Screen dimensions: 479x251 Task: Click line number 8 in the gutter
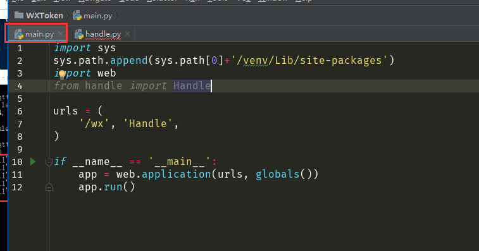(x=20, y=137)
